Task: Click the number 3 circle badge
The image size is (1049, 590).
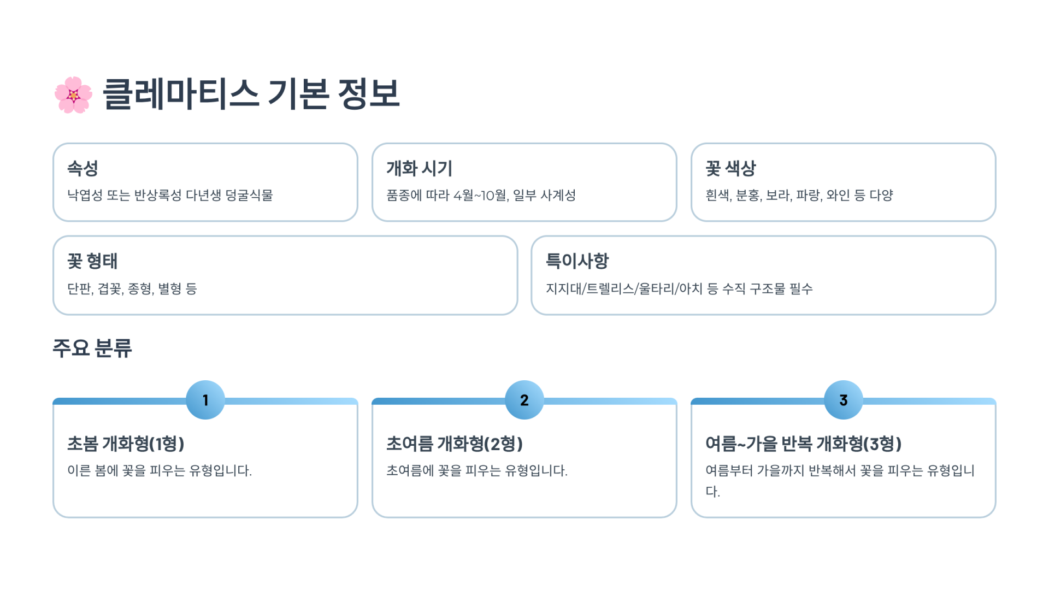Action: (844, 400)
